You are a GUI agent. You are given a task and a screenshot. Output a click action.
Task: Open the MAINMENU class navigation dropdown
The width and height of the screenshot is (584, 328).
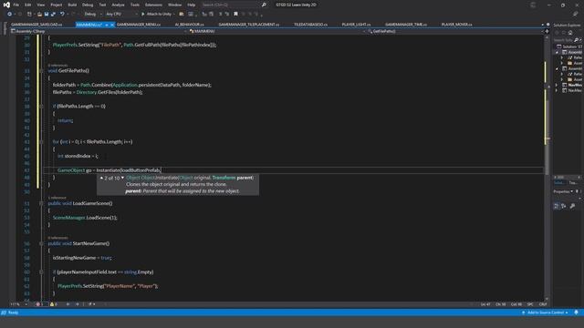click(276, 31)
